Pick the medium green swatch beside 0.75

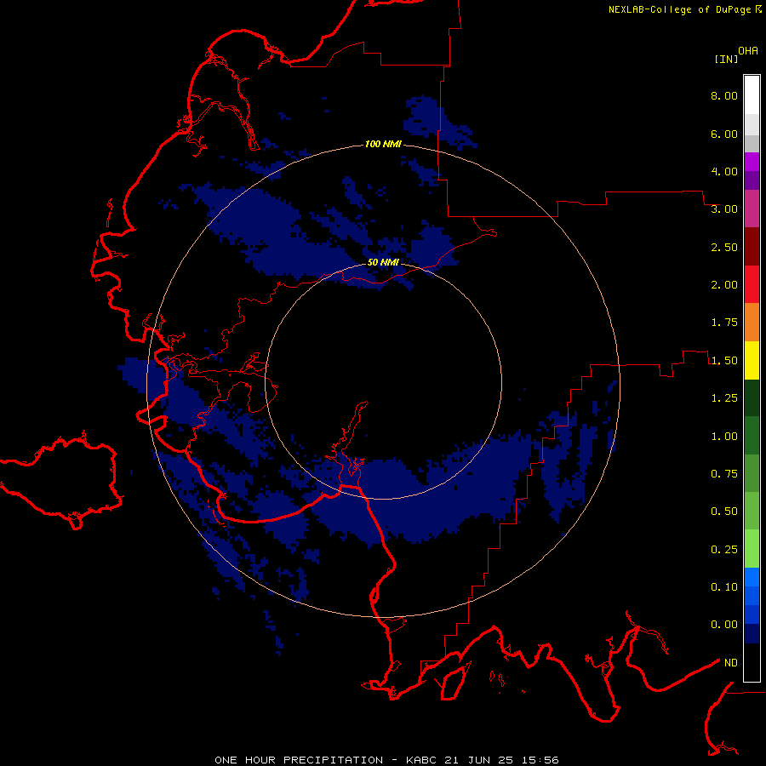click(x=752, y=473)
